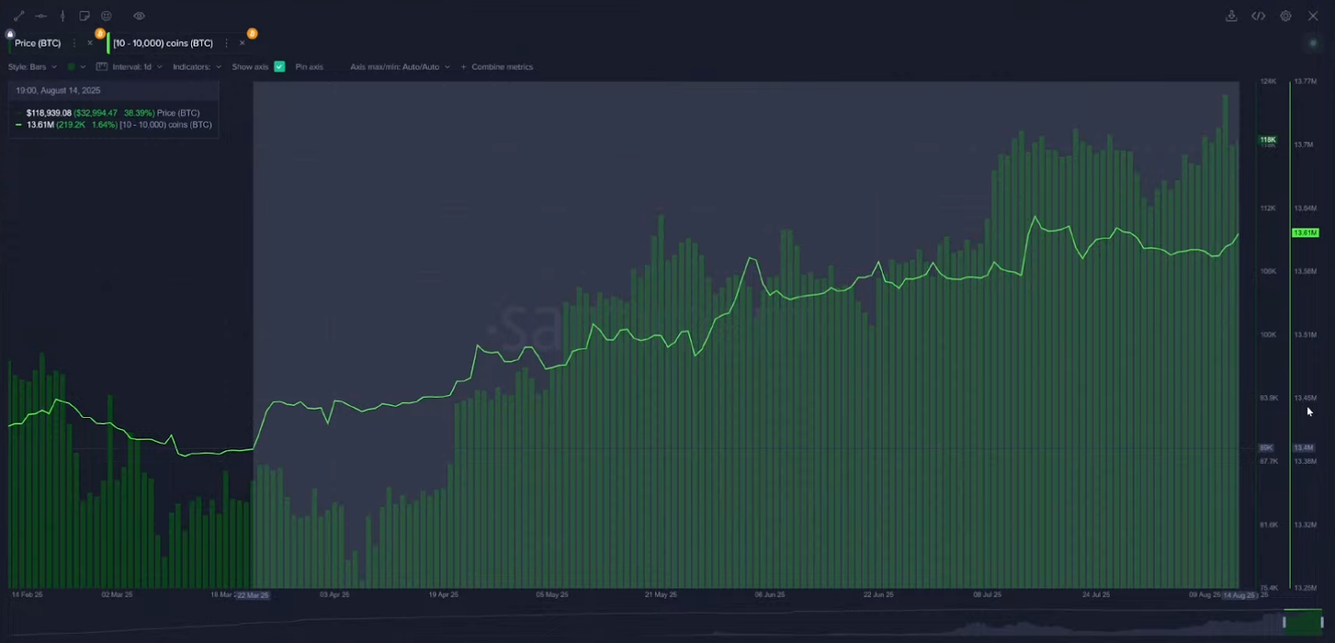
Task: Toggle the Pin axis option
Action: [x=309, y=67]
